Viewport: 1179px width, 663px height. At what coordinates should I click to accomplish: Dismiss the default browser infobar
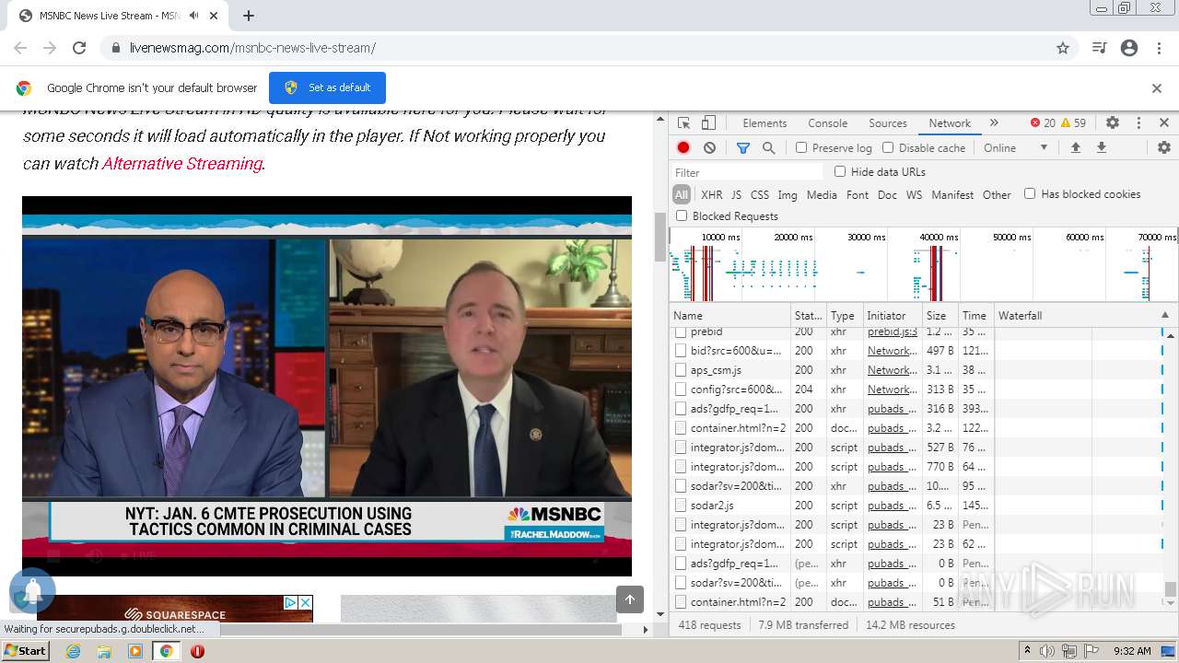tap(1157, 88)
